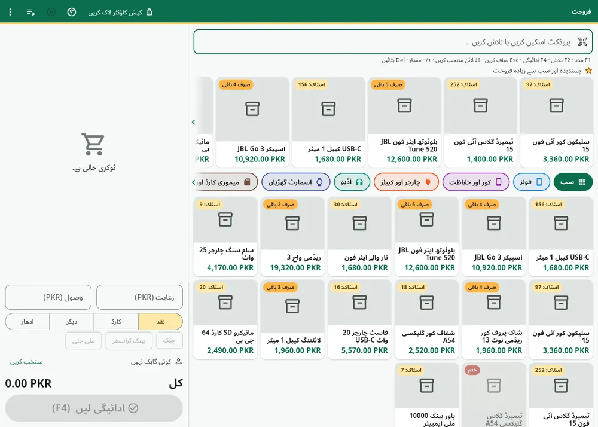Image resolution: width=598 pixels, height=427 pixels.
Task: Click box icon of power bank 10000
Action: tap(427, 386)
